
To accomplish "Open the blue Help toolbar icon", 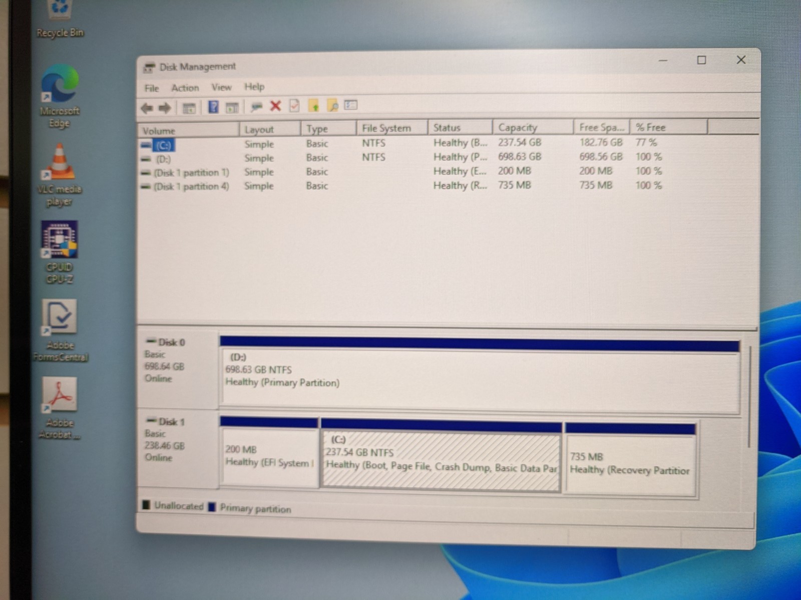I will (213, 106).
